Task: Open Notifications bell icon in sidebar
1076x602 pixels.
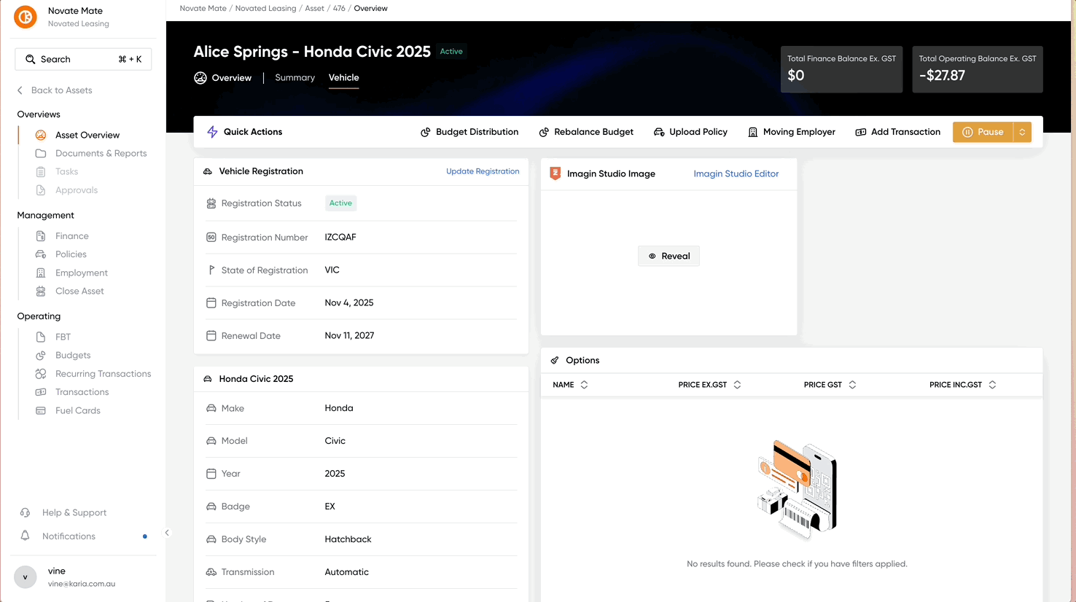Action: [26, 536]
